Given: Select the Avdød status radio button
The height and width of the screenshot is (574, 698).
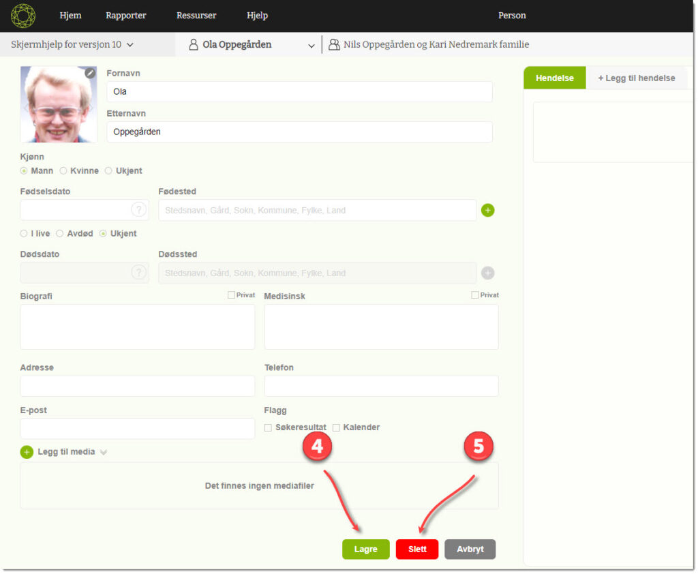Looking at the screenshot, I should tap(60, 234).
